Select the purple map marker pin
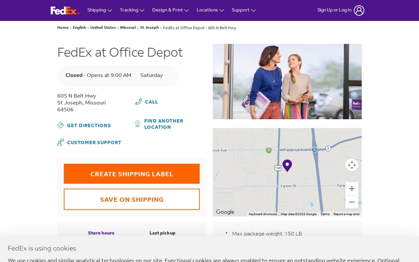The width and height of the screenshot is (419, 262). coord(287,165)
